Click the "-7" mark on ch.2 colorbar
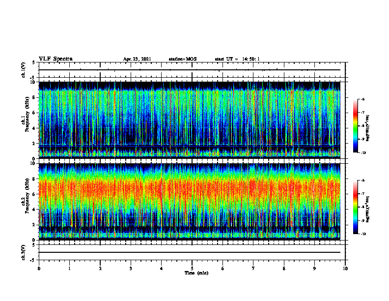This screenshot has height=301, width=389. coord(363,194)
